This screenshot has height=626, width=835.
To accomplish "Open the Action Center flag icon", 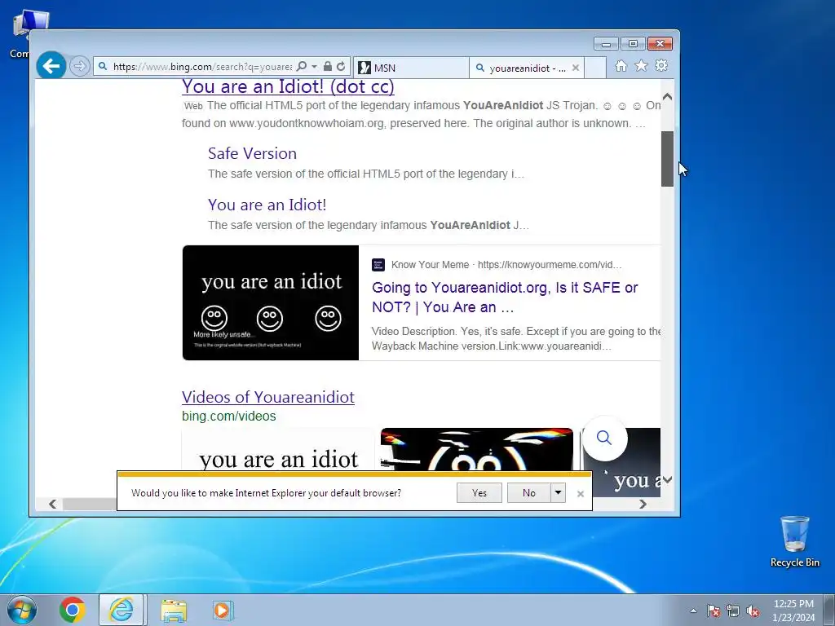I will click(714, 611).
